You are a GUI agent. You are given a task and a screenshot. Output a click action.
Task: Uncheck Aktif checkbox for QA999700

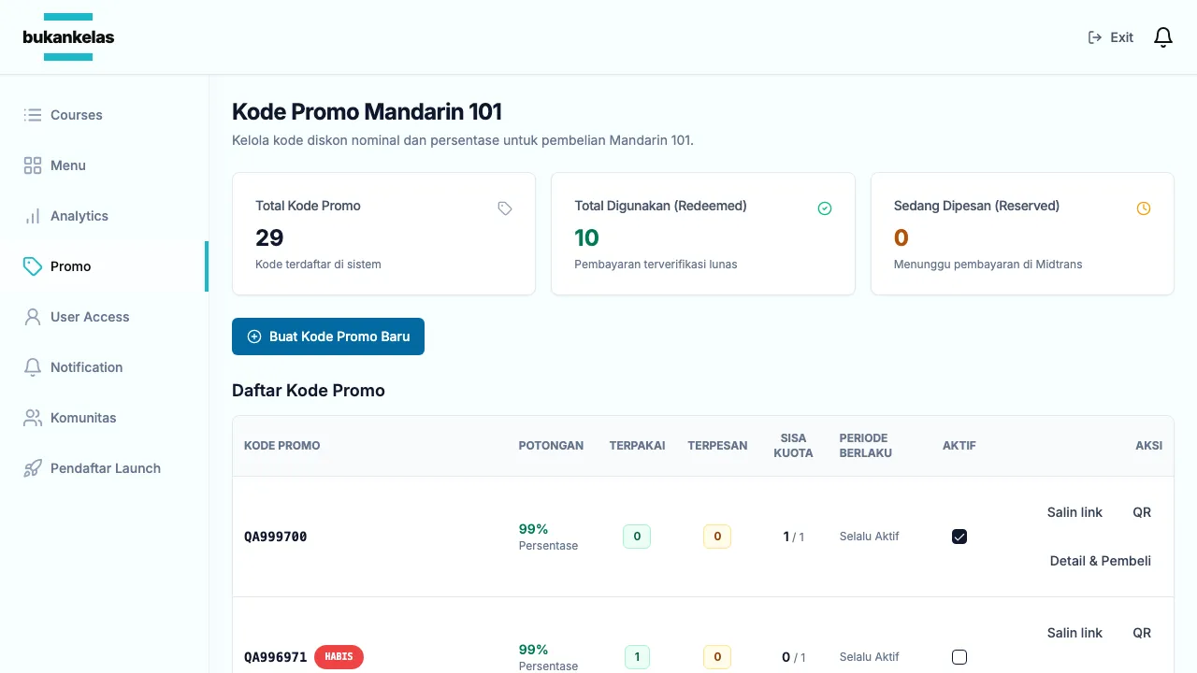pyautogui.click(x=959, y=537)
